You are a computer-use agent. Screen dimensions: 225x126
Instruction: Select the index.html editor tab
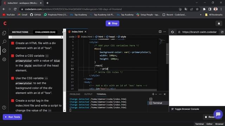point(77,31)
